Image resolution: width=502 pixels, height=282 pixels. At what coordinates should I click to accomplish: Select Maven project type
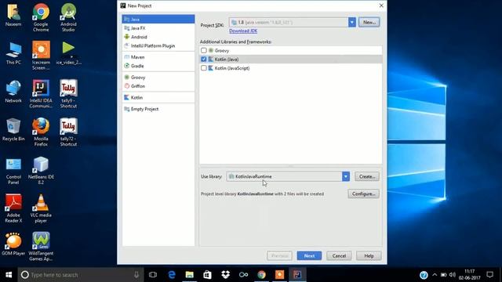(158, 57)
